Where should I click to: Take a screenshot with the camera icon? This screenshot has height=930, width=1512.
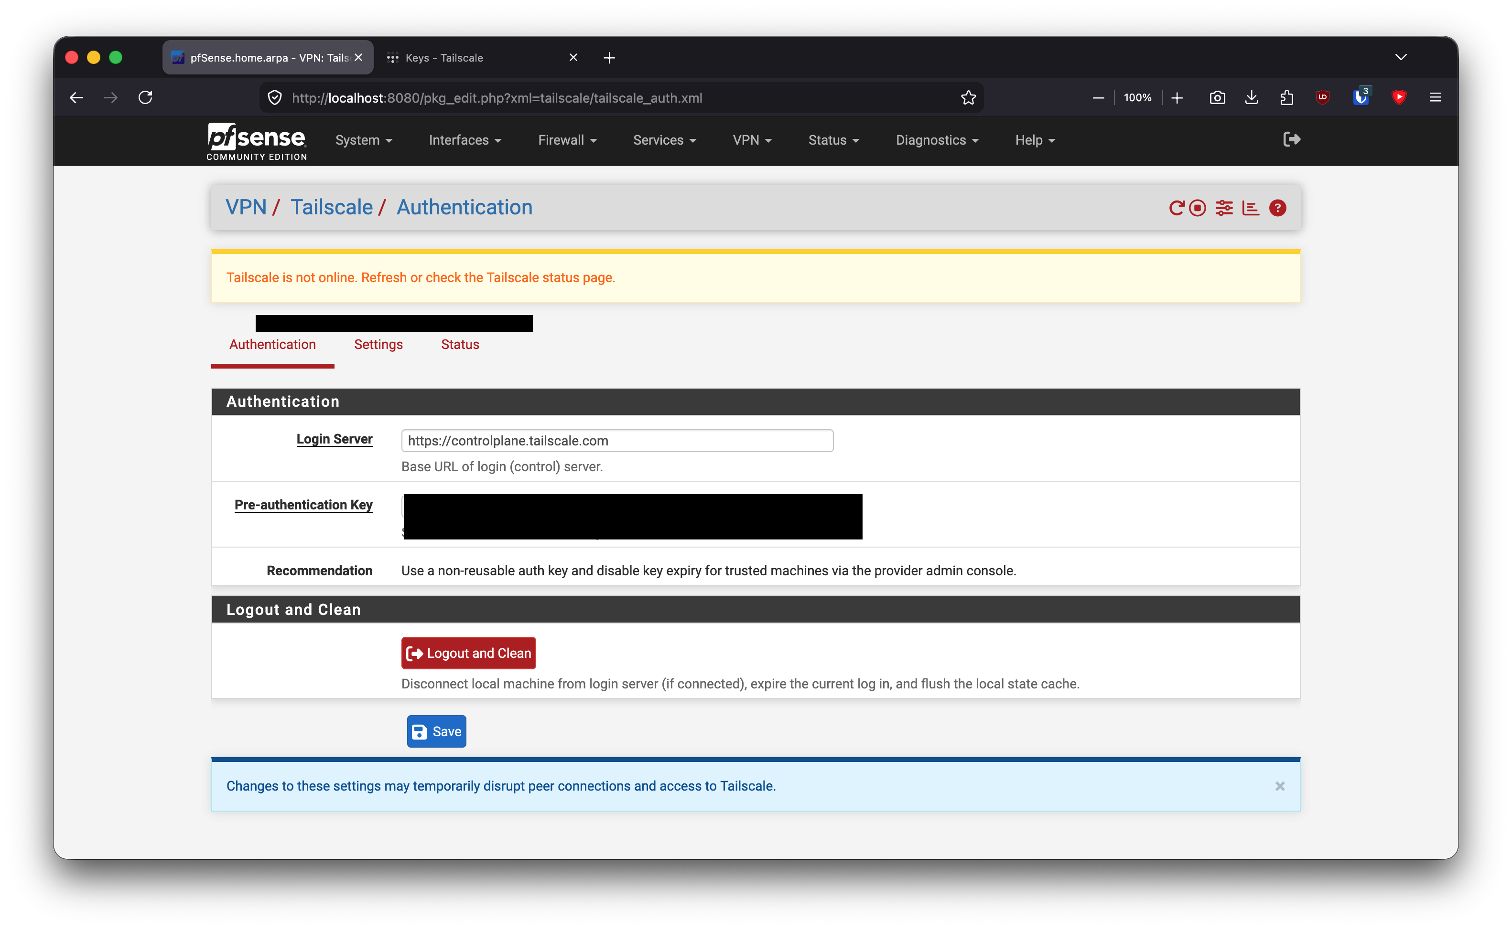(1217, 97)
